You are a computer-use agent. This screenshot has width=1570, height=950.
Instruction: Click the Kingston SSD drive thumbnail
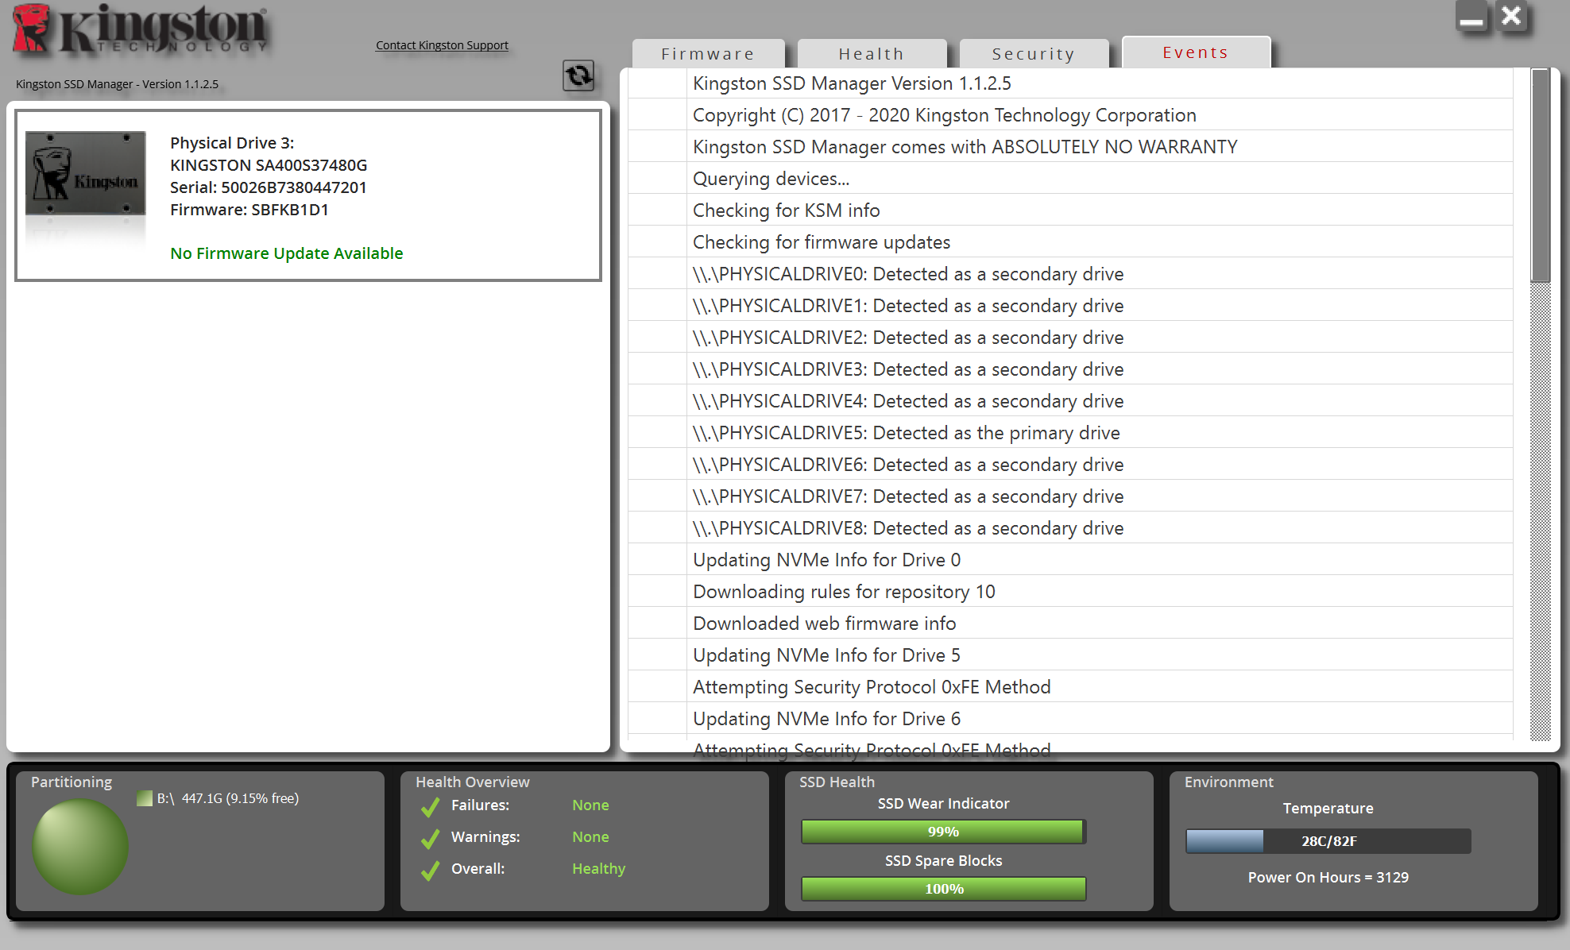[86, 174]
